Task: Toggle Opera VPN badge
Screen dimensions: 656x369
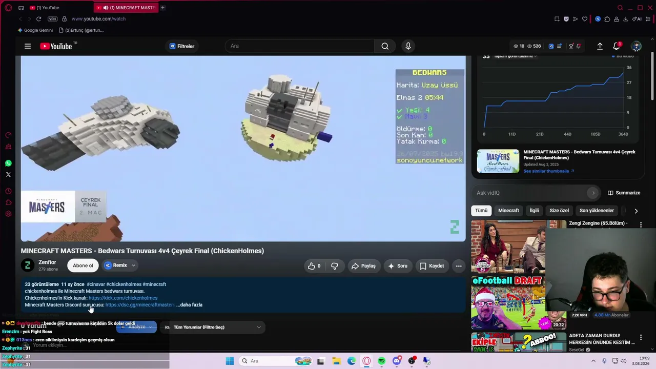Action: pos(52,19)
